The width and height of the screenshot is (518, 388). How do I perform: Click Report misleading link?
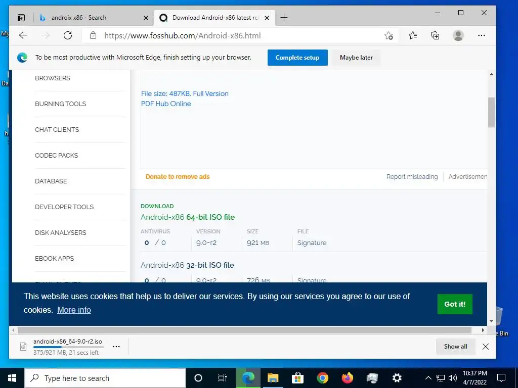(x=412, y=176)
